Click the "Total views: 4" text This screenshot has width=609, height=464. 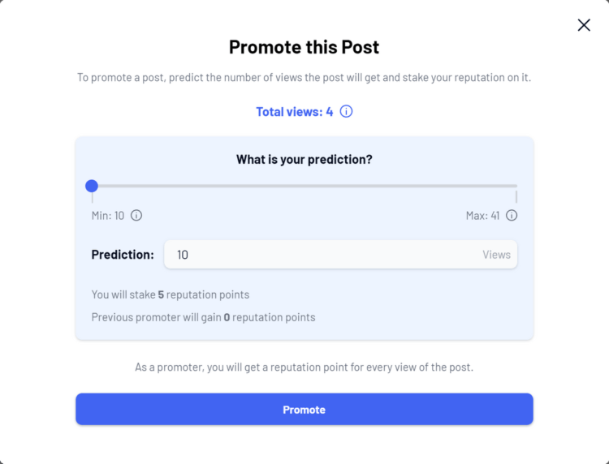295,112
